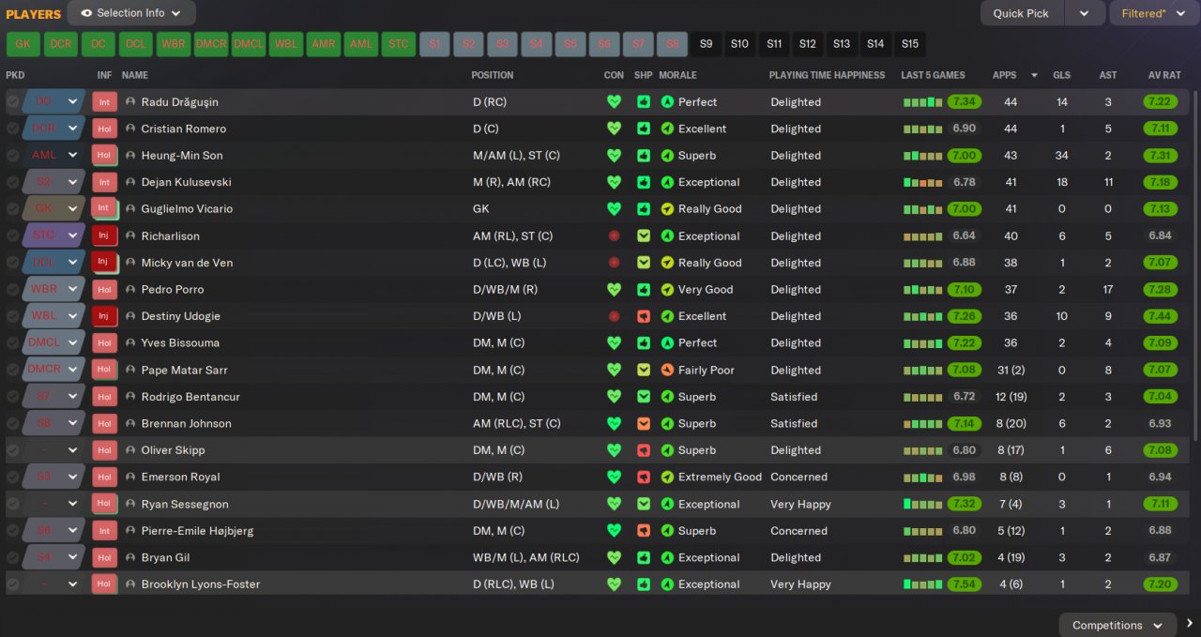Toggle the tick circle for Oliver Skipp
This screenshot has width=1201, height=637.
13,450
